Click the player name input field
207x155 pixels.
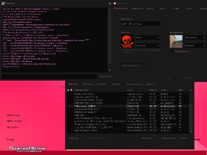tap(140, 24)
